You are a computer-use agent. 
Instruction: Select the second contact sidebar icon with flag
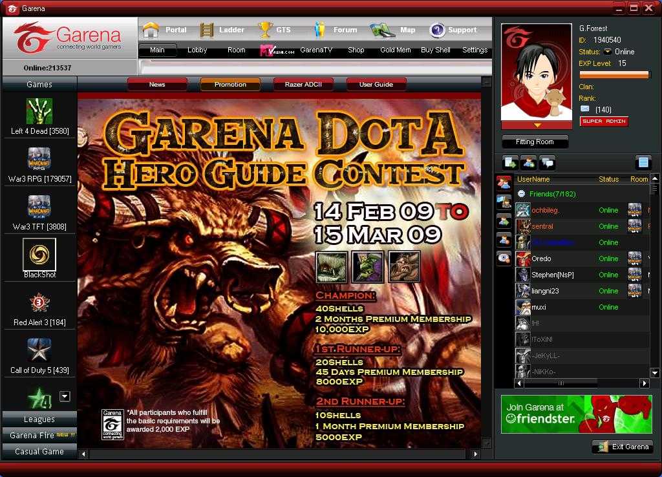(x=504, y=202)
